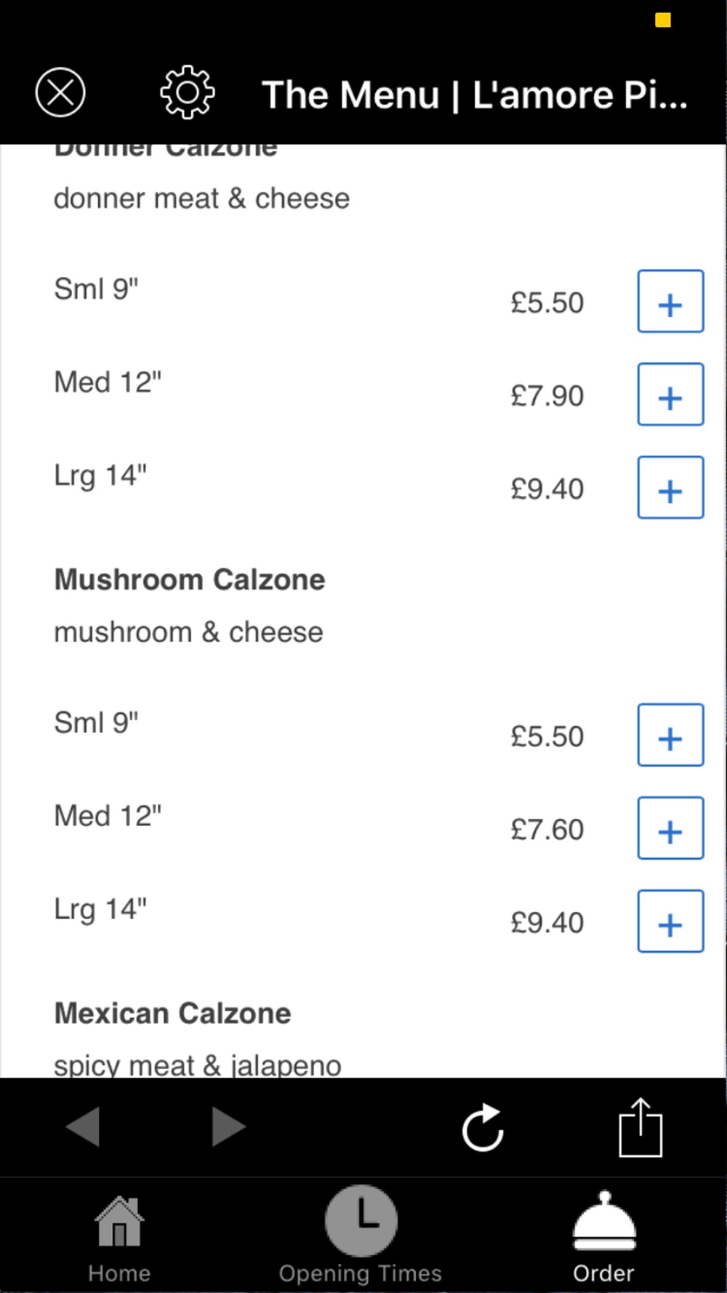Tap the page title "The Menu | L'amore Pi..."
This screenshot has width=727, height=1293.
click(x=474, y=95)
